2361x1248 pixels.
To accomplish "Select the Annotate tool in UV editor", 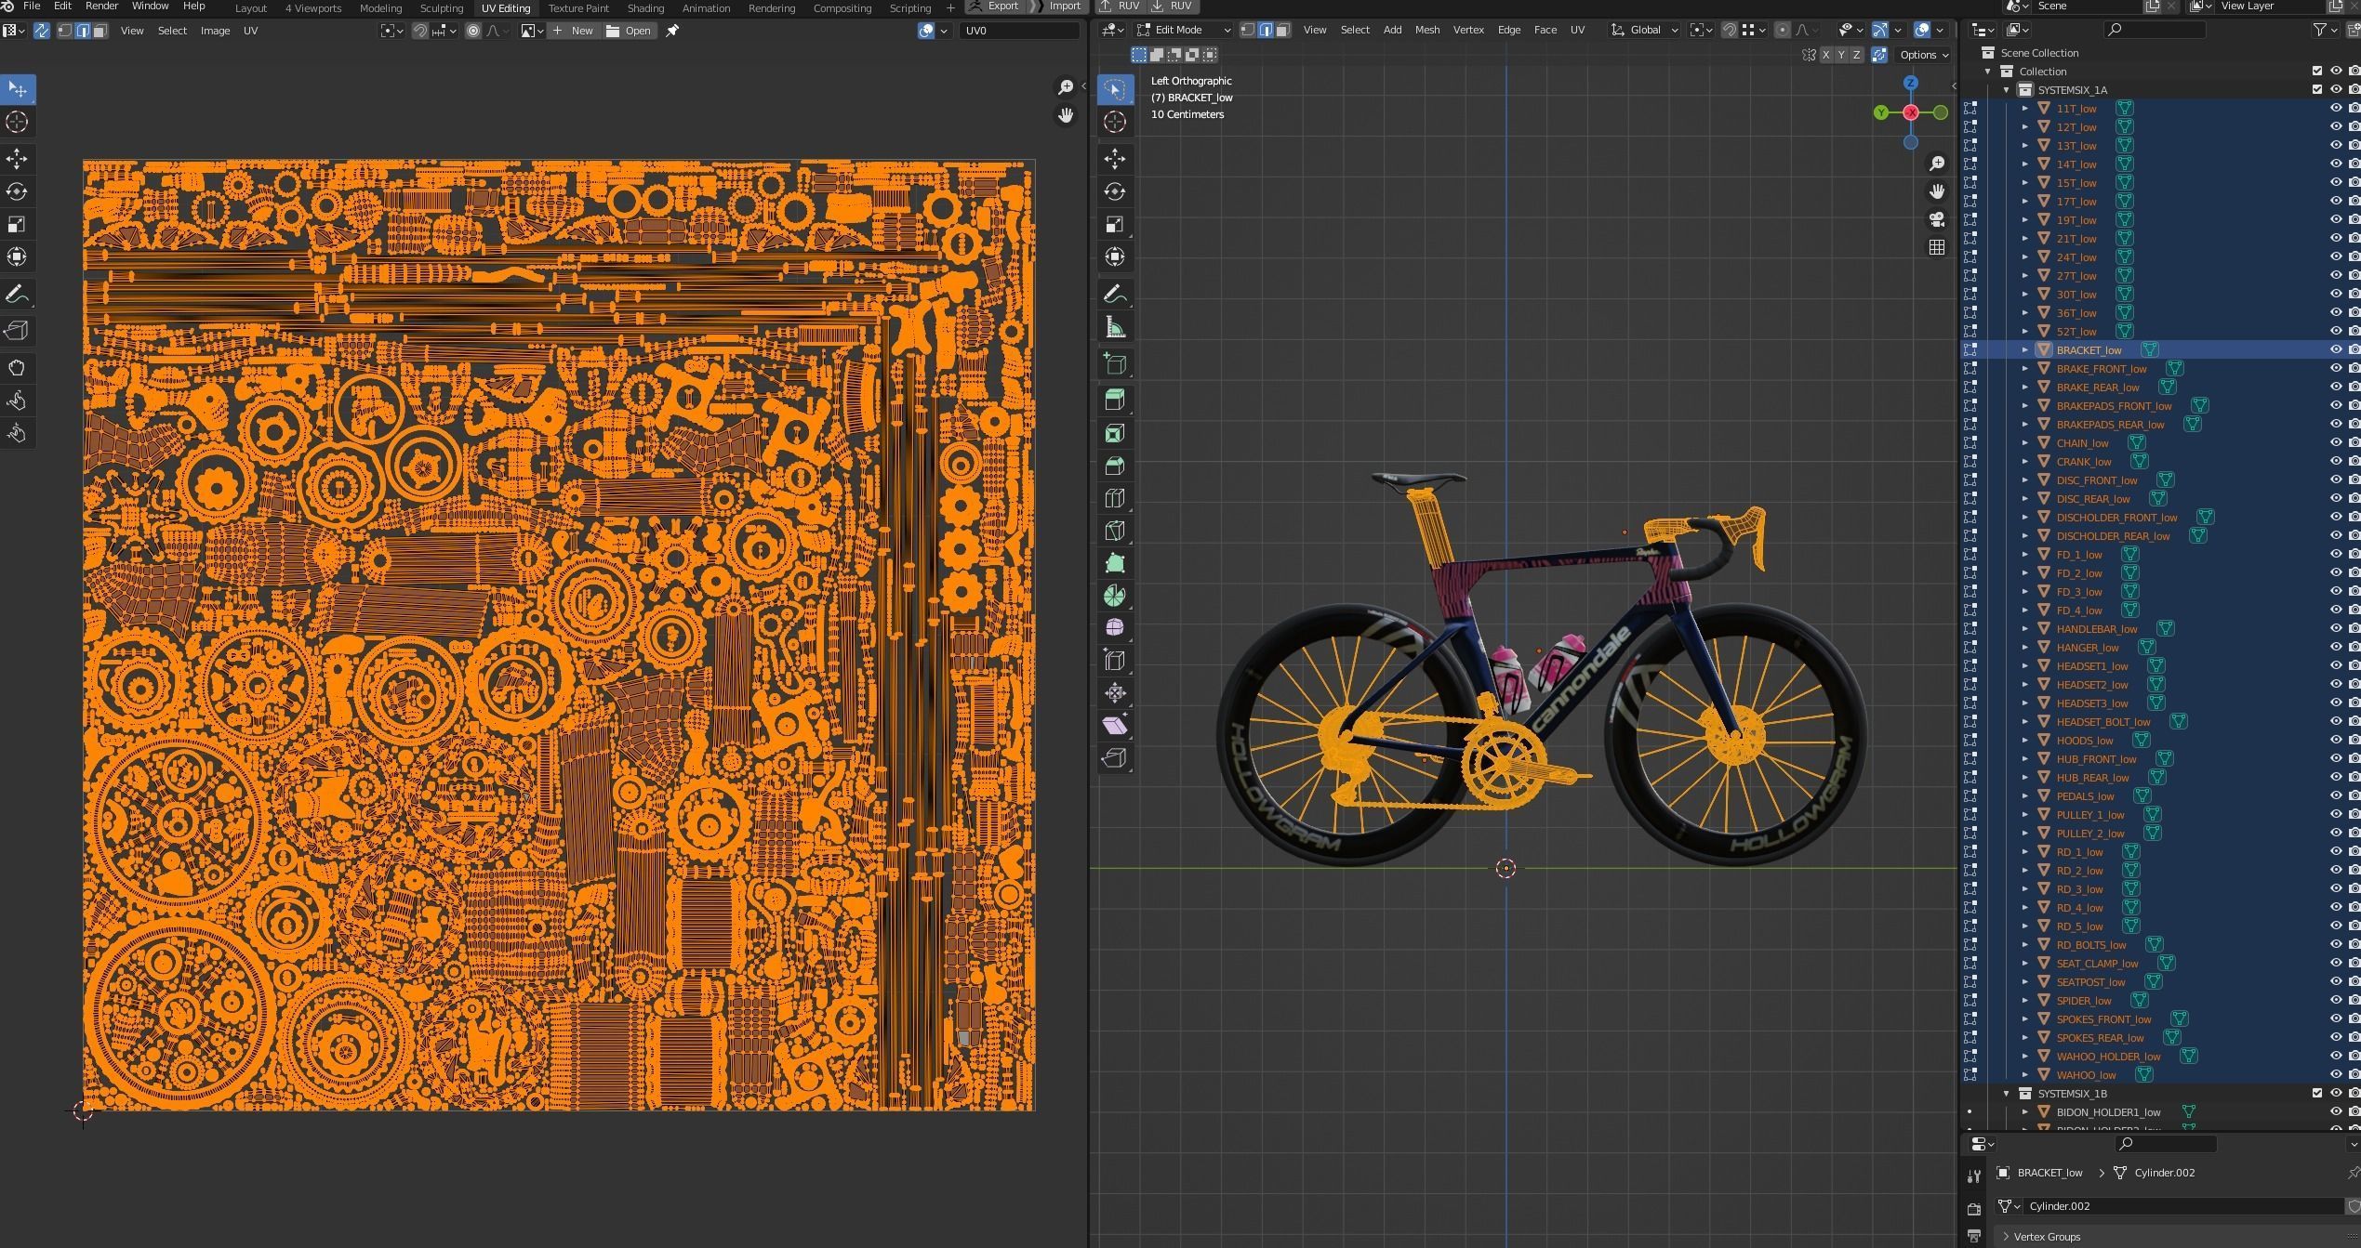I will click(x=17, y=295).
